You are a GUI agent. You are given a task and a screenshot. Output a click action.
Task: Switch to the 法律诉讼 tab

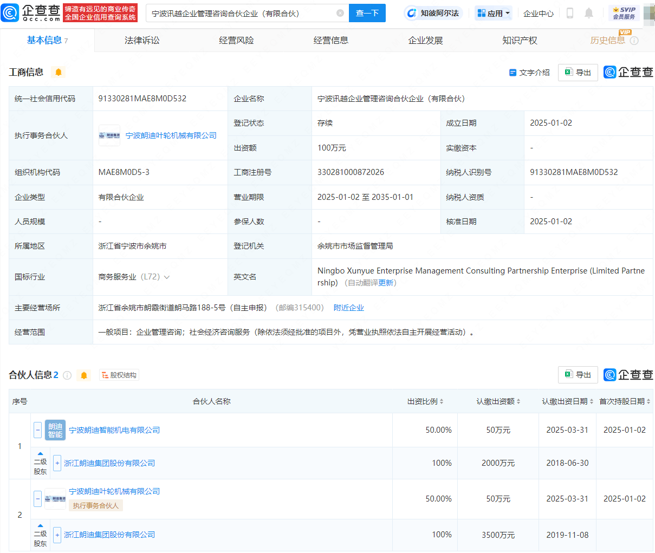142,40
